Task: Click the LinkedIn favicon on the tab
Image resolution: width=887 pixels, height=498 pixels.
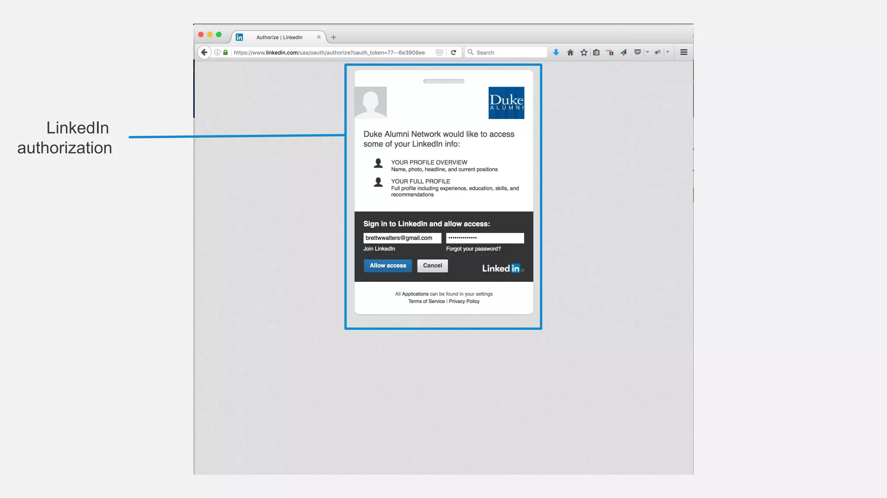Action: [x=239, y=37]
